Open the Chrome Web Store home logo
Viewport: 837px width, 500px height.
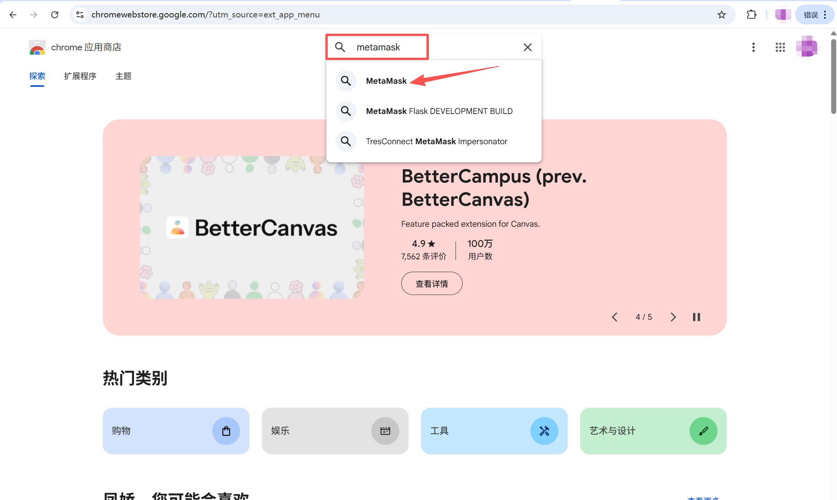(x=37, y=47)
